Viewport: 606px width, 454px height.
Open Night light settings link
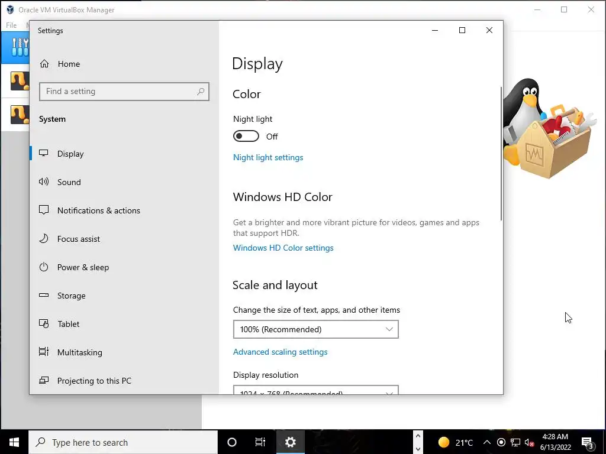click(268, 157)
